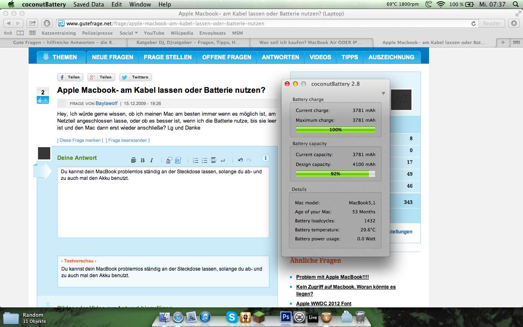Insert a bulleted list in the answer
This screenshot has width=523, height=327.
click(x=205, y=160)
